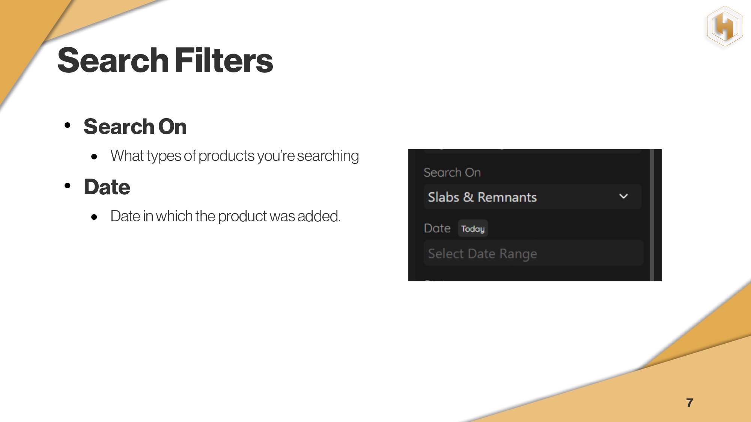Click the Date label beside Today
The image size is (751, 422).
437,228
